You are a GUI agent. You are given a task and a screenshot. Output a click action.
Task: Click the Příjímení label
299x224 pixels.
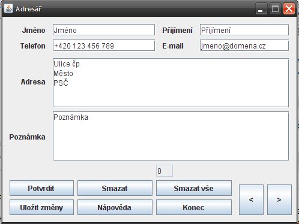(x=177, y=31)
